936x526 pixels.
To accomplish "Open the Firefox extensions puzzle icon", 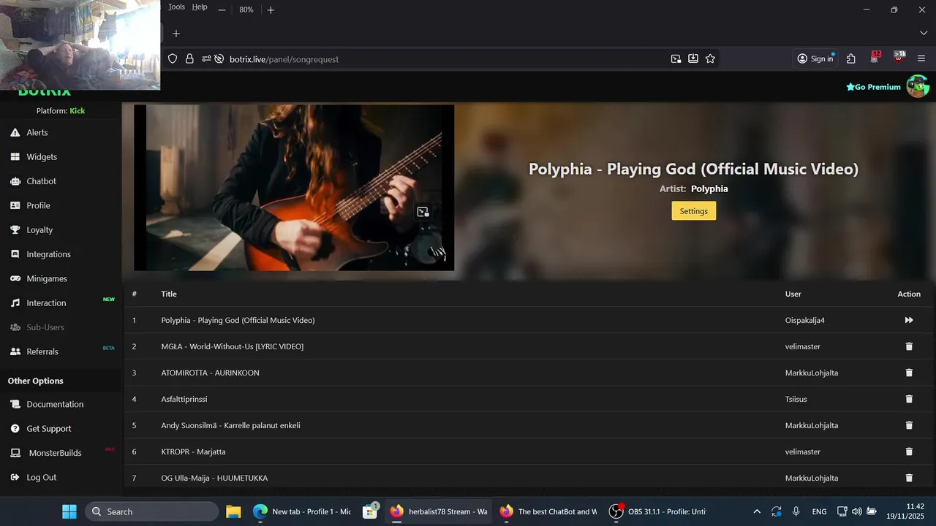I will click(851, 58).
